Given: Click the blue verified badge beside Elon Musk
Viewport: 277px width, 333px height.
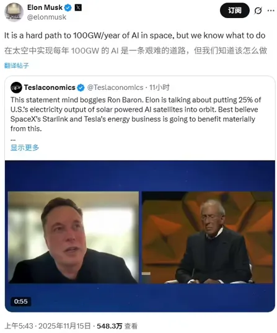Looking at the screenshot, I should click(68, 8).
